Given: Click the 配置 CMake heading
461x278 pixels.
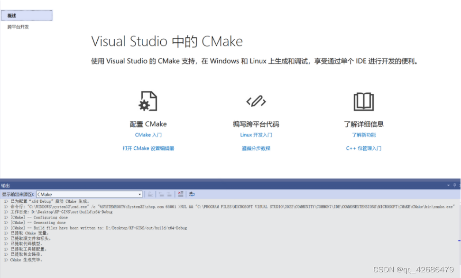Looking at the screenshot, I should [148, 124].
